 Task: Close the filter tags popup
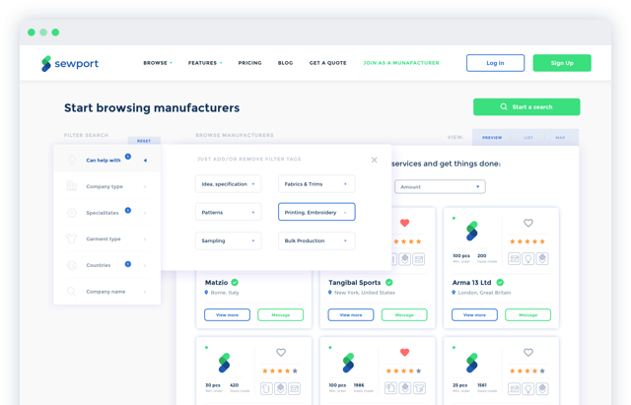[374, 160]
